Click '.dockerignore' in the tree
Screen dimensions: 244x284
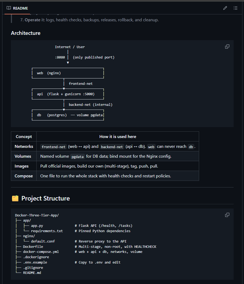[36, 257]
